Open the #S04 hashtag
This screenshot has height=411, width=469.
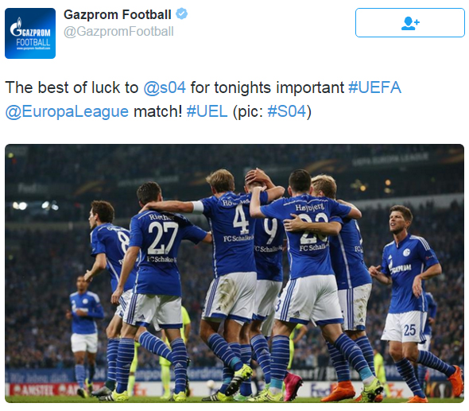(287, 111)
